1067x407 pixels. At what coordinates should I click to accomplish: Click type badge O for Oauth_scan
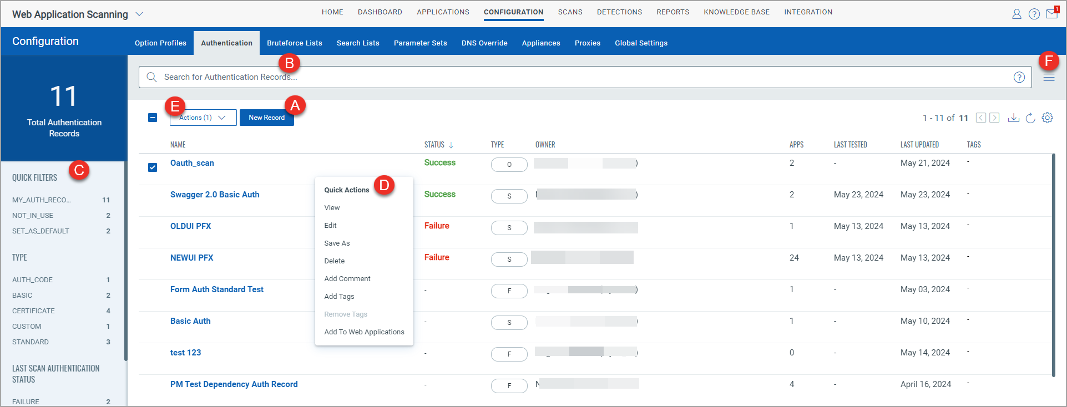509,165
